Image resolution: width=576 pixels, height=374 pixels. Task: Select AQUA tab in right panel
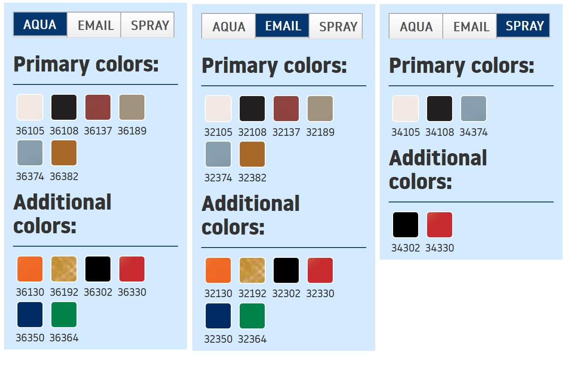click(x=416, y=26)
